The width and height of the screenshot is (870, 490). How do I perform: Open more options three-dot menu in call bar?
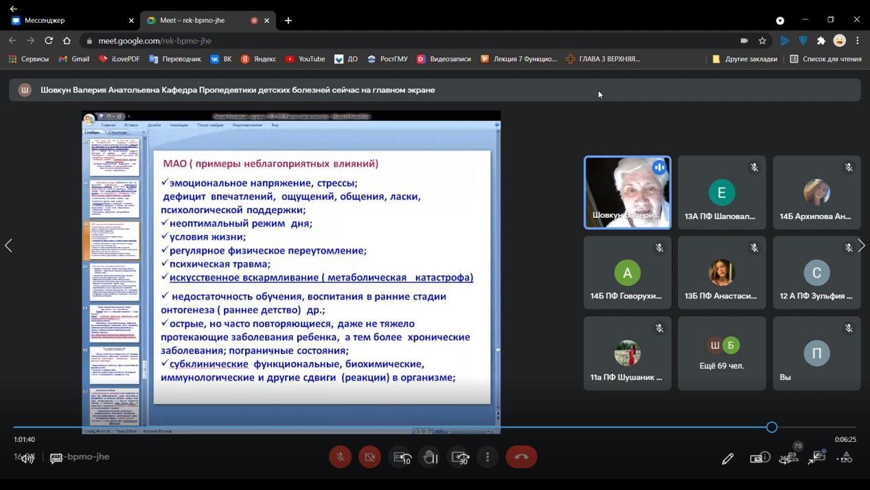488,457
